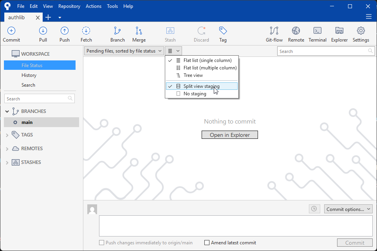Close the authlib tab
Screen dimensions: 377x251
coord(38,18)
